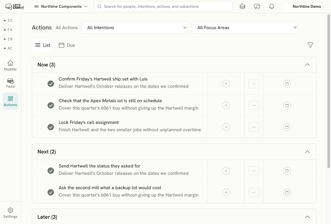Focus the search for people, intentions field
The width and height of the screenshot is (331, 224).
pos(163,6)
